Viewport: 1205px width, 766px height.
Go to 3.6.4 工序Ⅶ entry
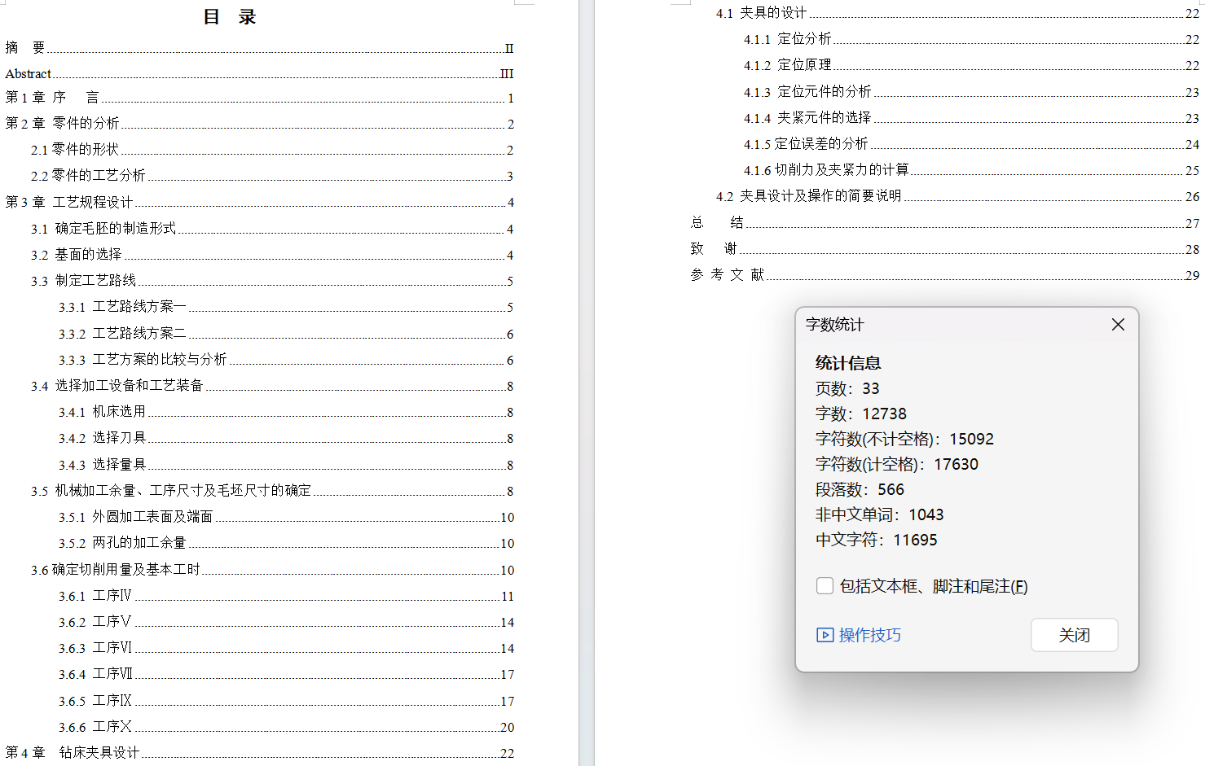pos(286,674)
